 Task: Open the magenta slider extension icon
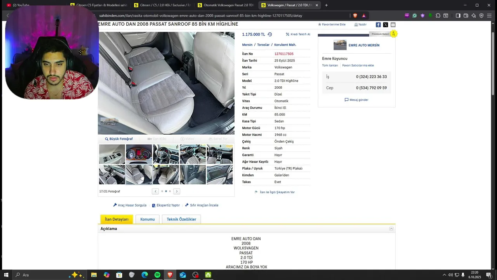(407, 16)
